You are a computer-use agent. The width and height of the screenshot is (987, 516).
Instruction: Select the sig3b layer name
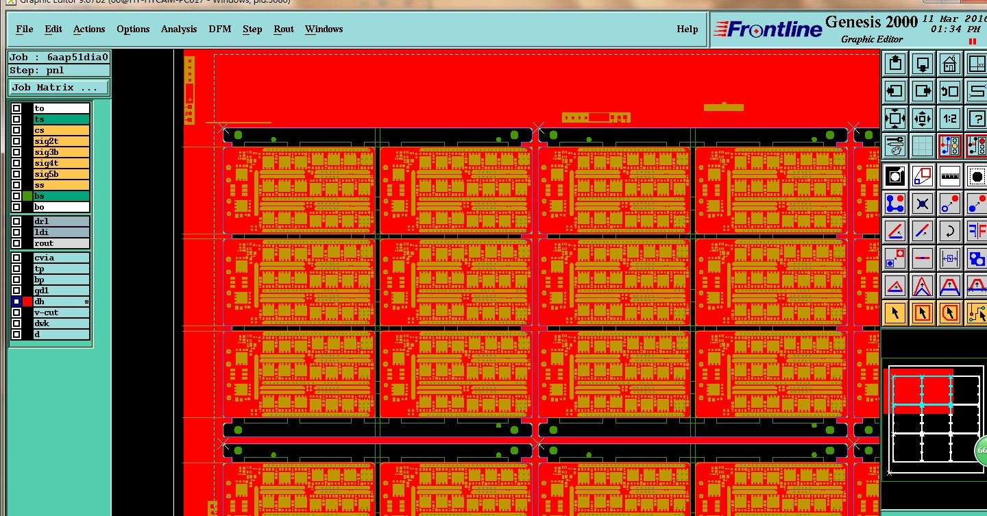(62, 152)
